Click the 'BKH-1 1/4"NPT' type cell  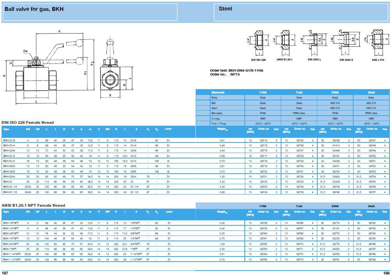click(x=12, y=254)
